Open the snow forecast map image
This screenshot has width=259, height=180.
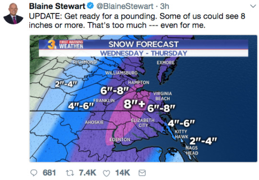[143, 99]
